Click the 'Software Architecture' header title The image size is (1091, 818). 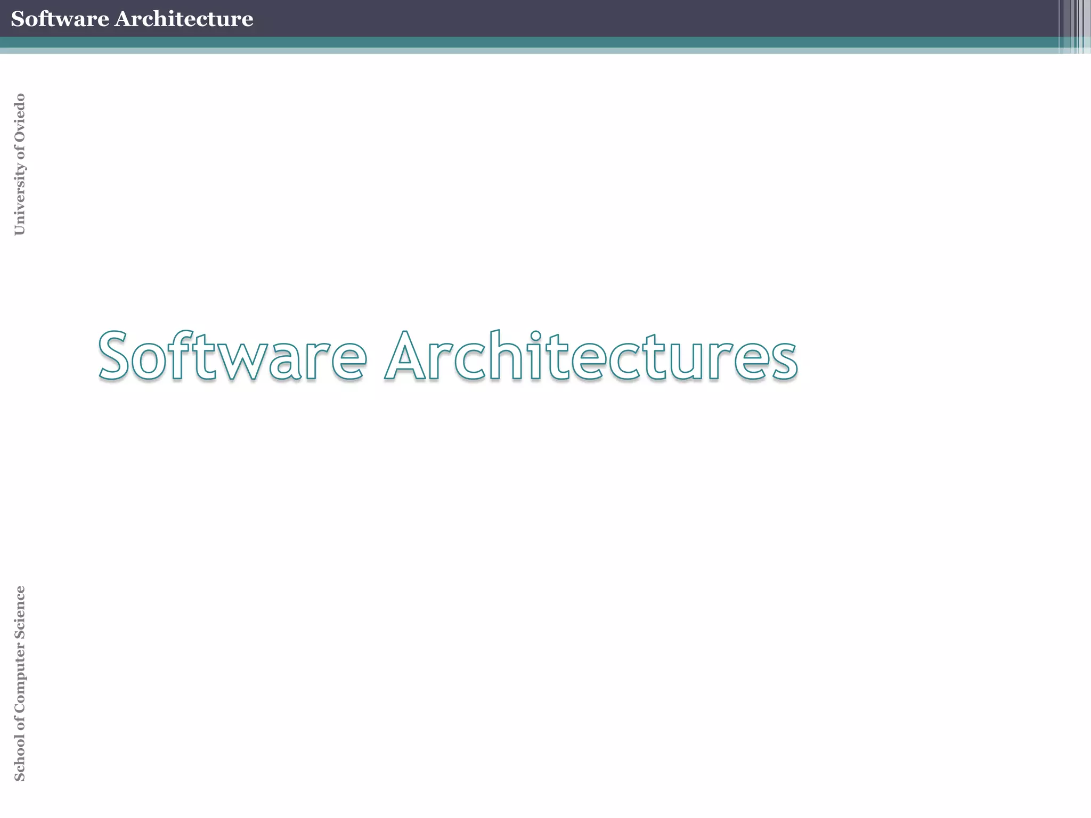(132, 19)
